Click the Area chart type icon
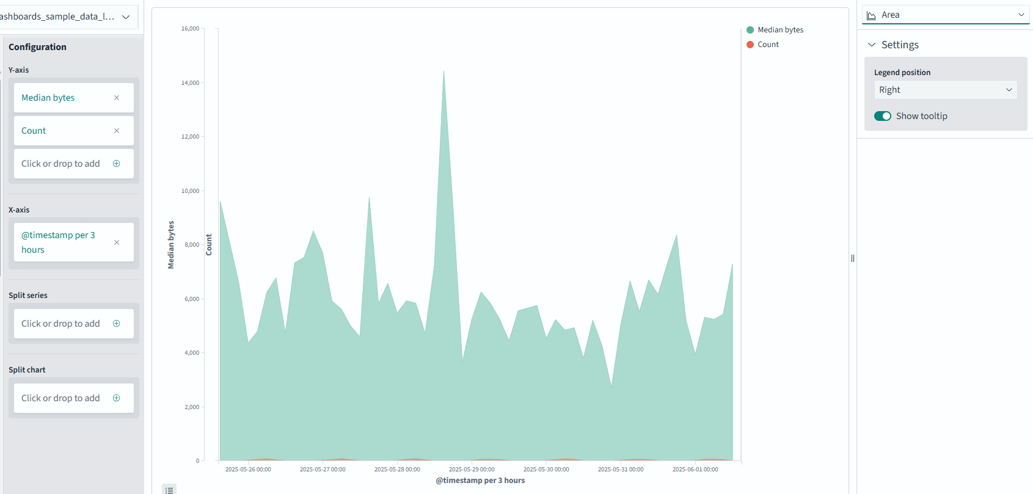Screen dimensions: 1033x494 point(872,15)
